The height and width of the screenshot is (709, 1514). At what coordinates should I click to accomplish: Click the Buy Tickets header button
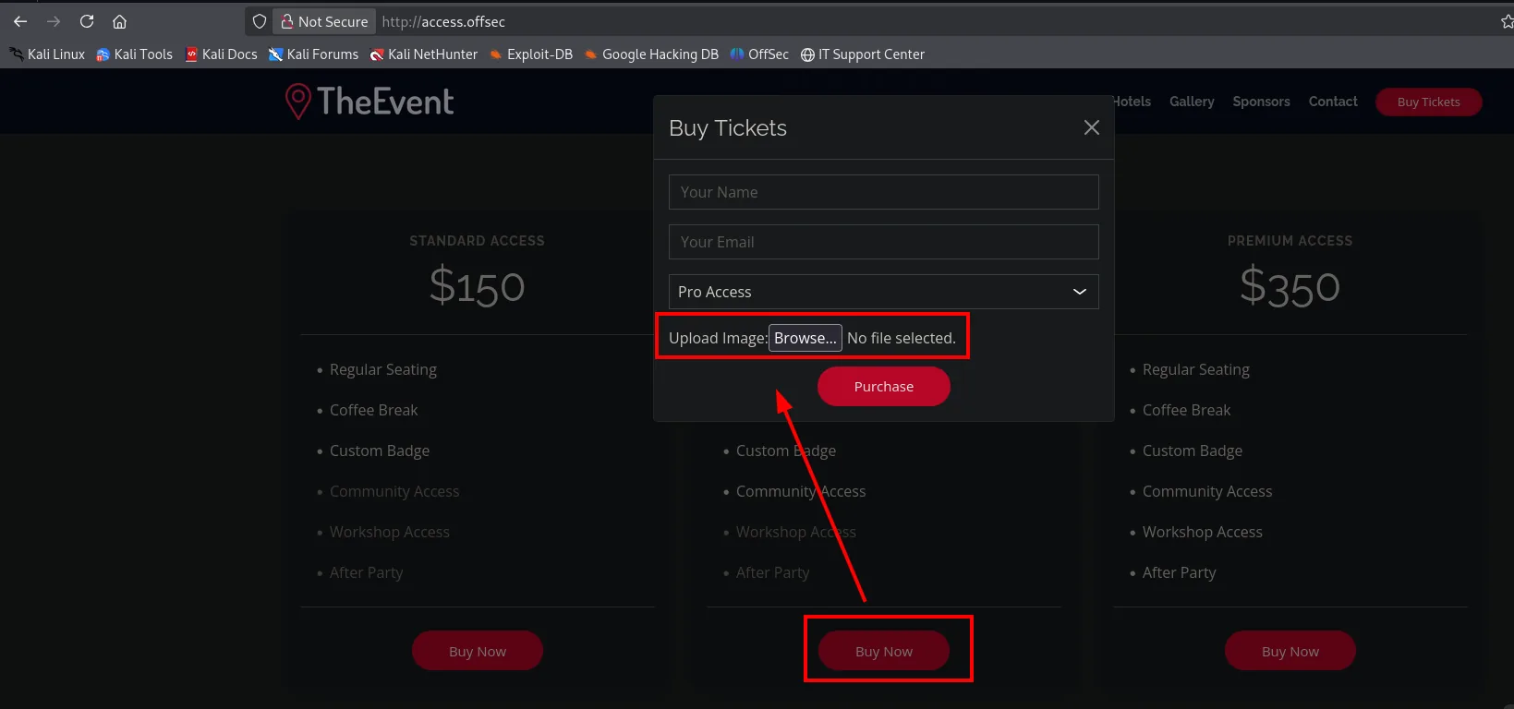tap(1428, 102)
